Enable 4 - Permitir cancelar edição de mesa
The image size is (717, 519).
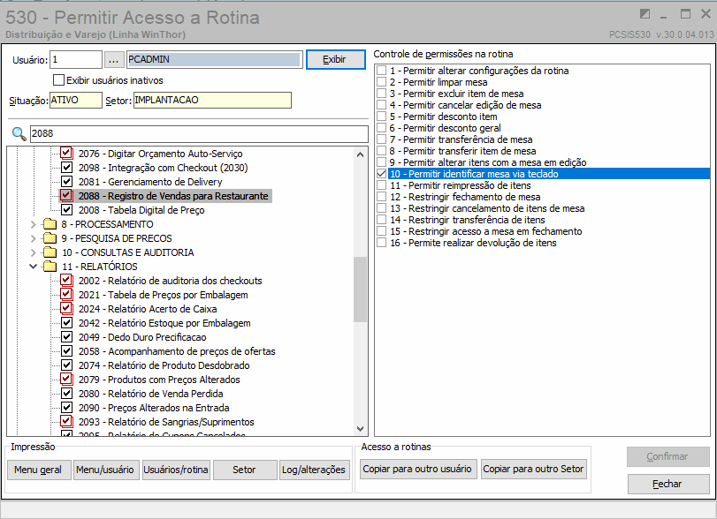pyautogui.click(x=381, y=105)
